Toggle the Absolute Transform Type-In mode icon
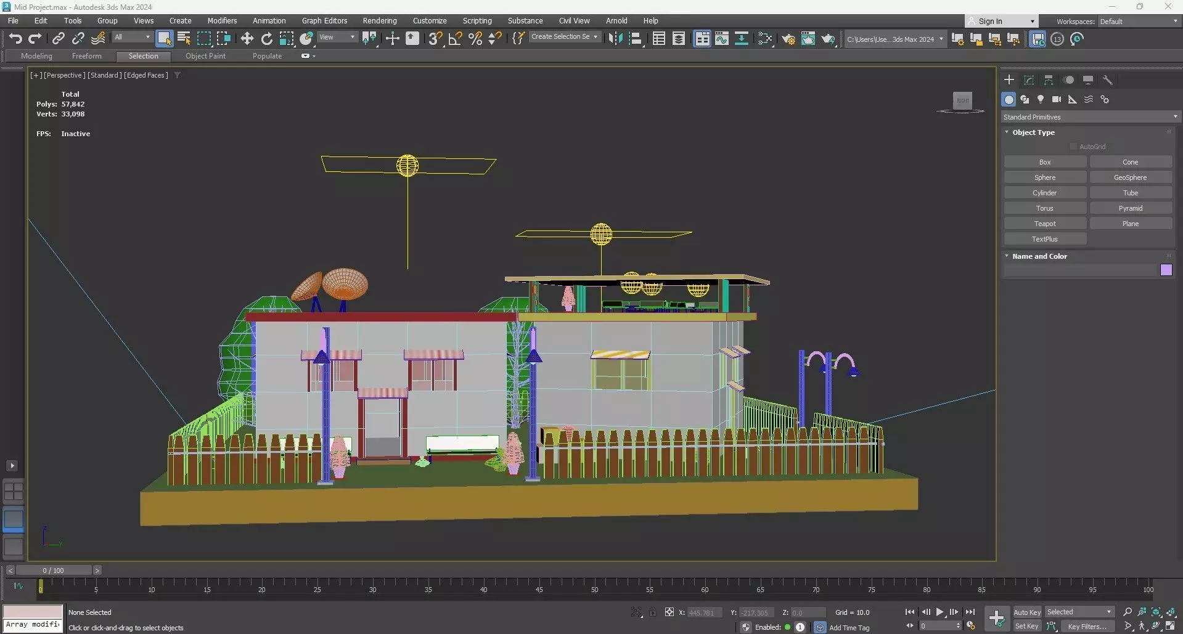The width and height of the screenshot is (1183, 634). click(x=669, y=612)
